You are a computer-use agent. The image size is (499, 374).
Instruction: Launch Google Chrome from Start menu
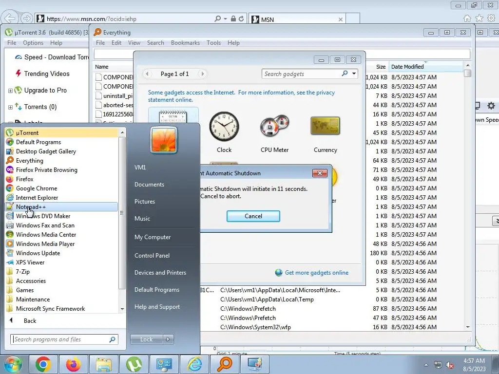pos(61,188)
